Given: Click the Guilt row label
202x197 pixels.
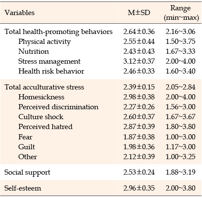Looking at the screenshot, I should 27,147.
